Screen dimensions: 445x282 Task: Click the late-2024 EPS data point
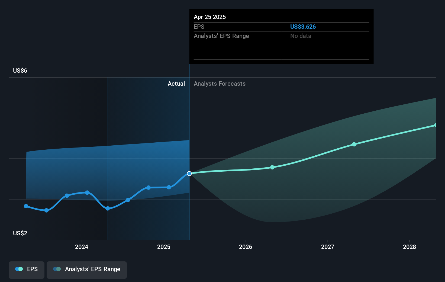149,187
